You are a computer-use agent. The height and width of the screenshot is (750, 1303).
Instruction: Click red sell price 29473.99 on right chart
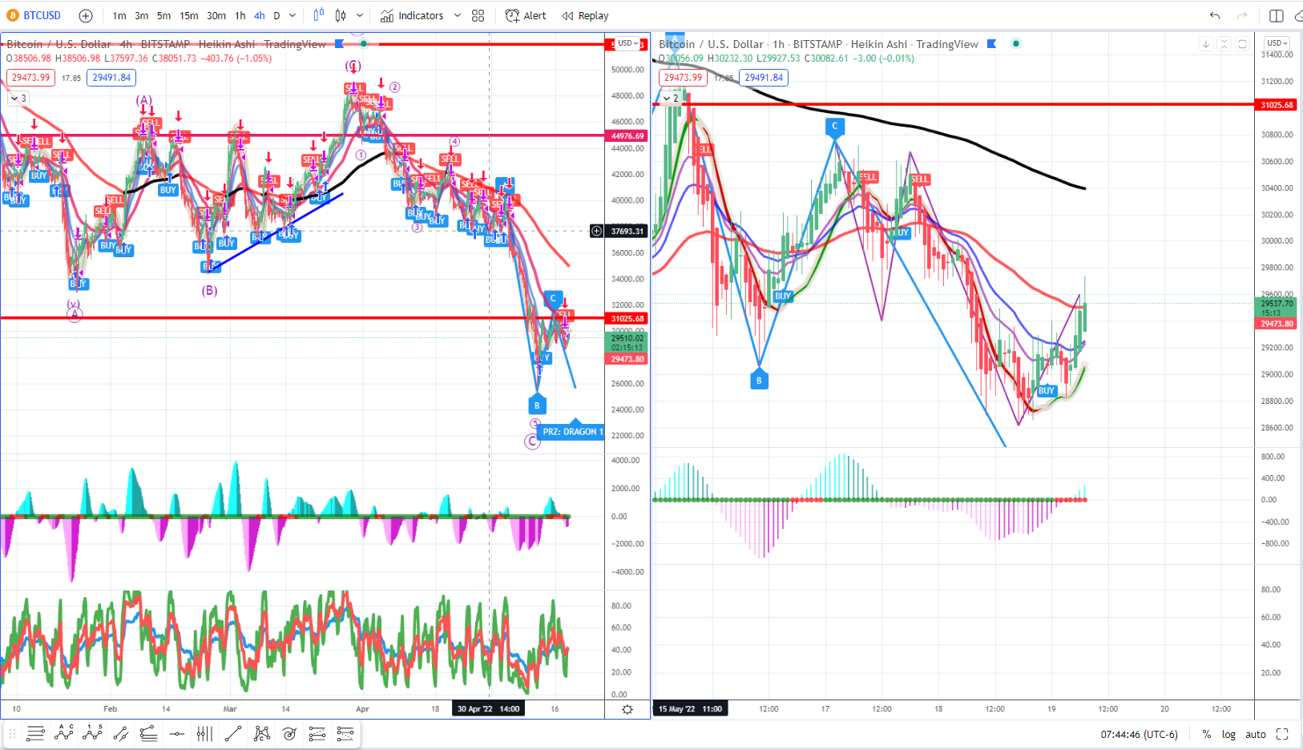[683, 78]
